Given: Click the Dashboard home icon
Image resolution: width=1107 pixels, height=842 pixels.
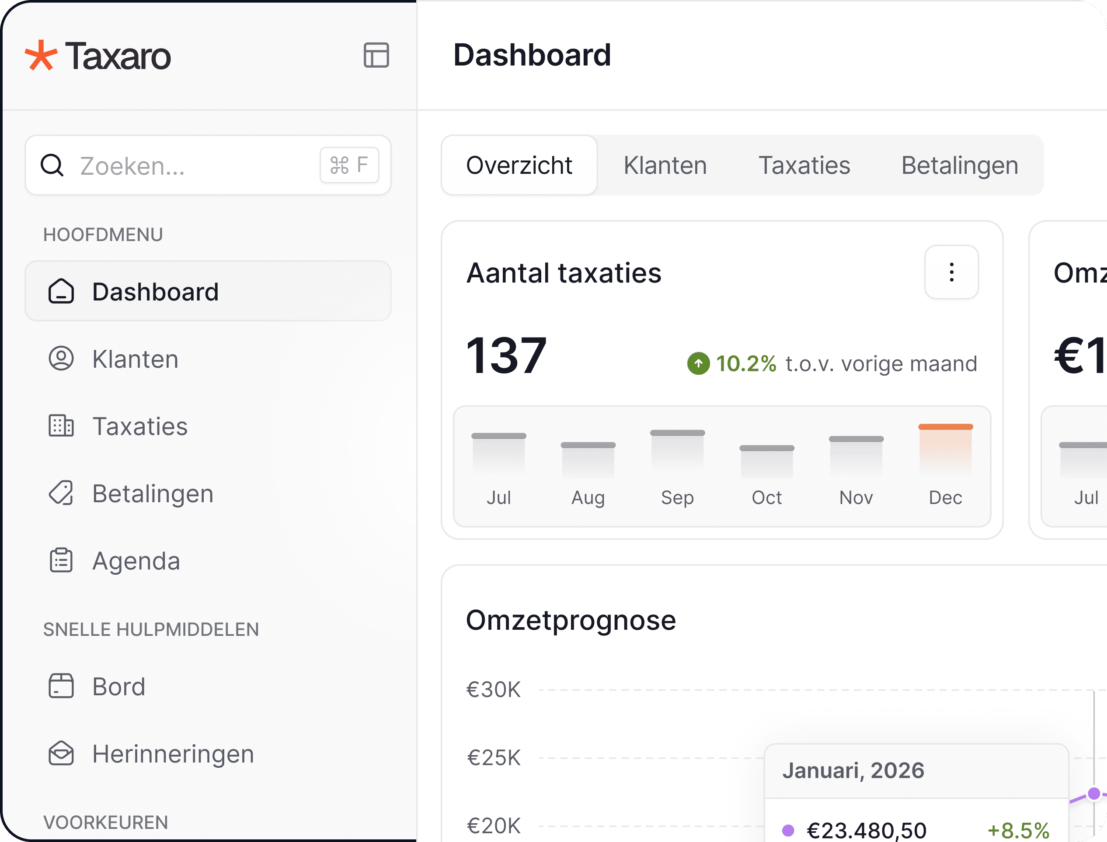Looking at the screenshot, I should 61,291.
